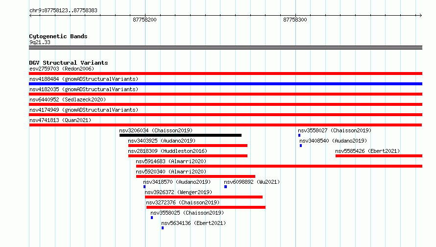Screen dimensions: 436x247
Task: Click the 87758200 ruler position label
Action: click(145, 20)
